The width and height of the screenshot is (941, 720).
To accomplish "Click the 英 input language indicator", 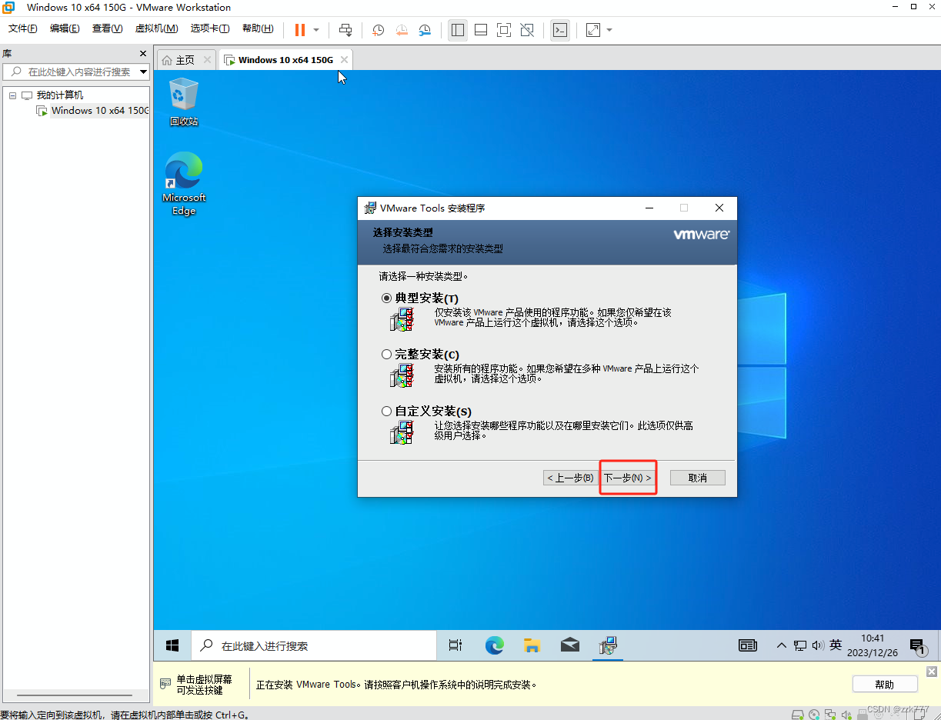I will pos(836,645).
